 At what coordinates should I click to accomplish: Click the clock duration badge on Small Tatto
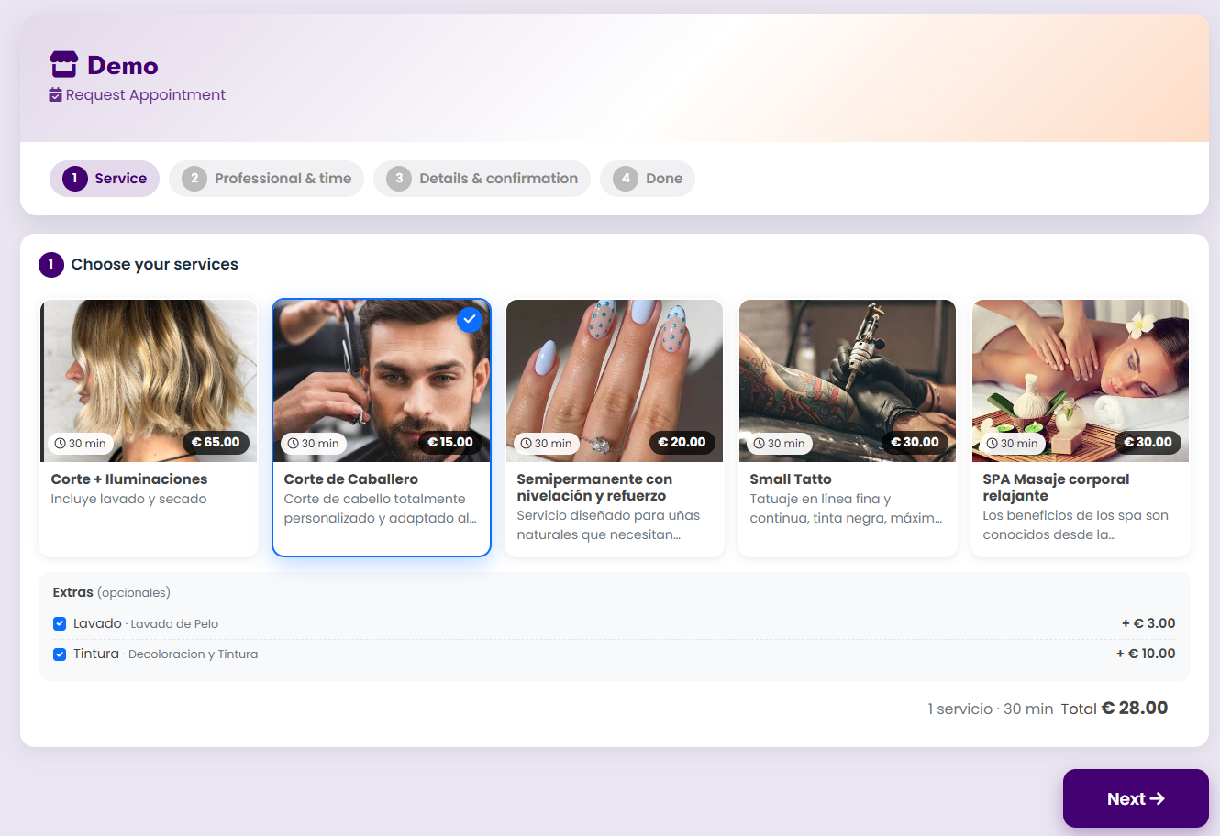click(780, 444)
